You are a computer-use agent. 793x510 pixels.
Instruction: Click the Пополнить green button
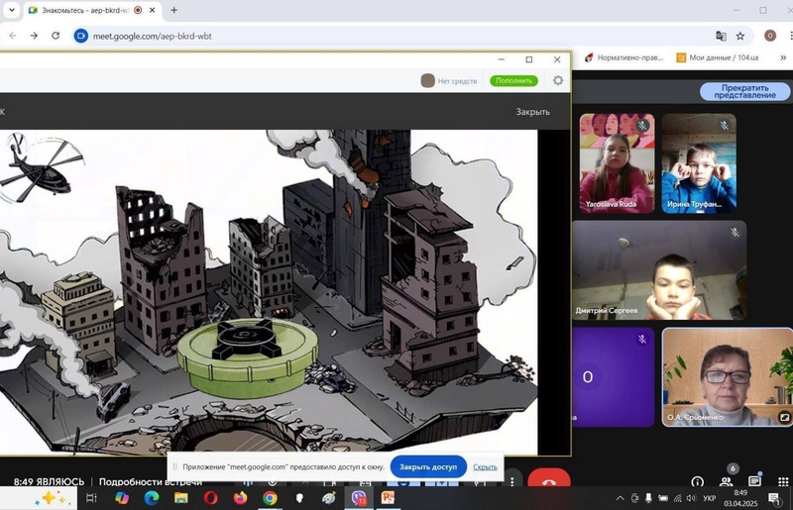513,81
